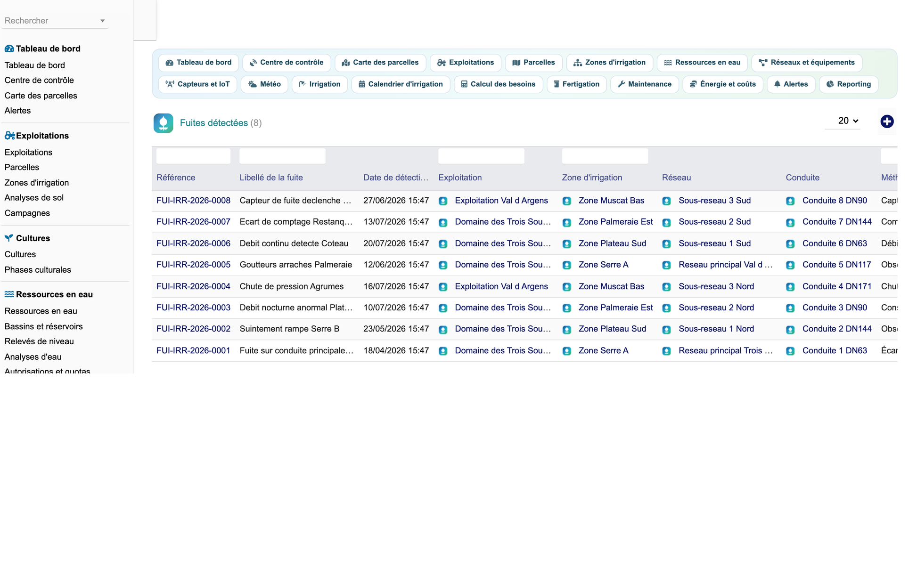Click the icon beside Exploitation Val d Argens, first row
Image resolution: width=917 pixels, height=567 pixels.
click(443, 201)
